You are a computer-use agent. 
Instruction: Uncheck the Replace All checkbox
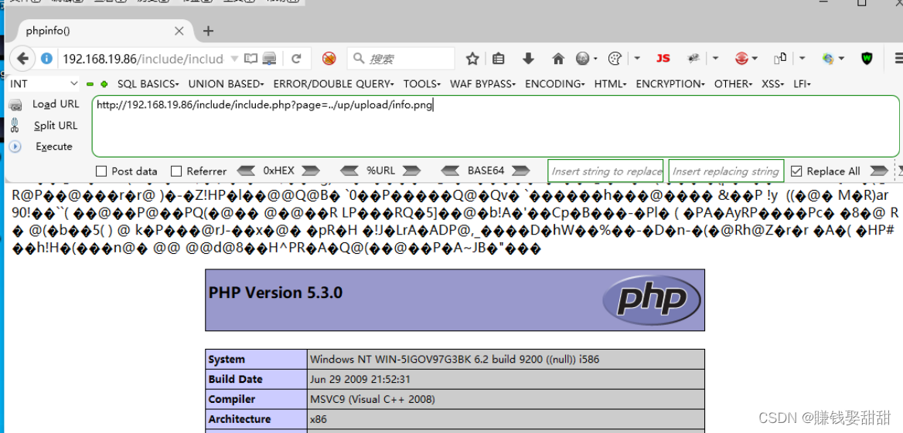[796, 171]
